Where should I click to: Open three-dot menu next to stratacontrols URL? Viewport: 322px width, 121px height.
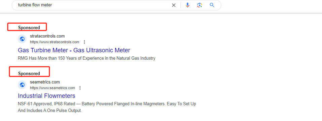(84, 42)
